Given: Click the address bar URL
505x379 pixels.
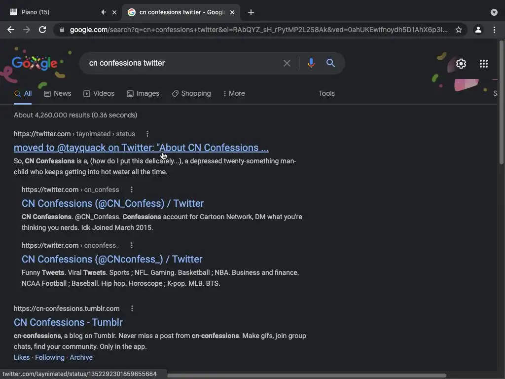Looking at the screenshot, I should (x=258, y=30).
